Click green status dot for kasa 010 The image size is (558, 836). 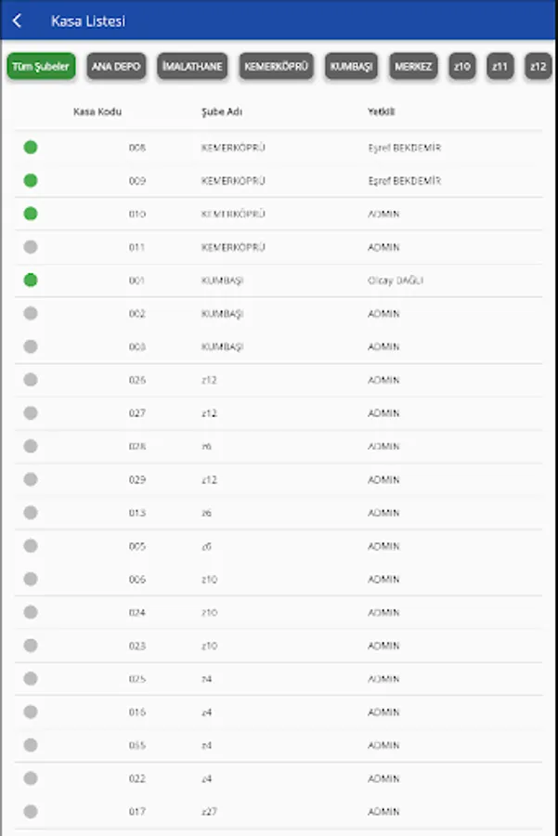pyautogui.click(x=31, y=214)
